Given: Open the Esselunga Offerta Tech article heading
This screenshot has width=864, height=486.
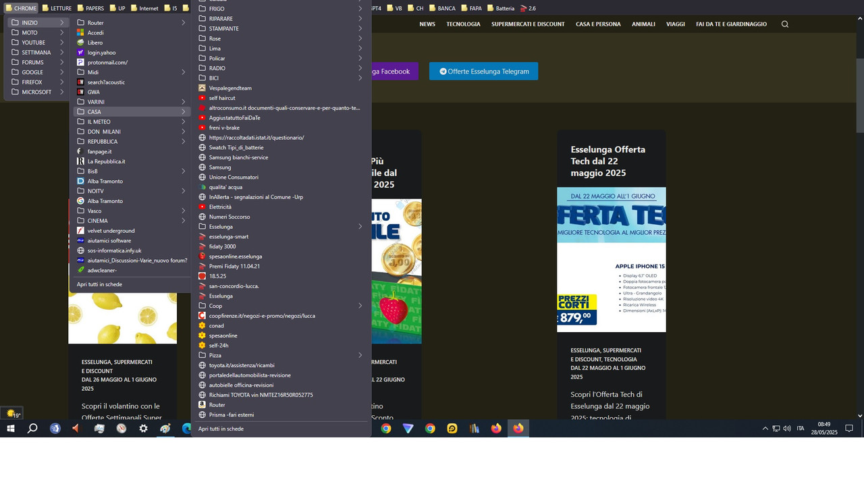Looking at the screenshot, I should click(607, 161).
